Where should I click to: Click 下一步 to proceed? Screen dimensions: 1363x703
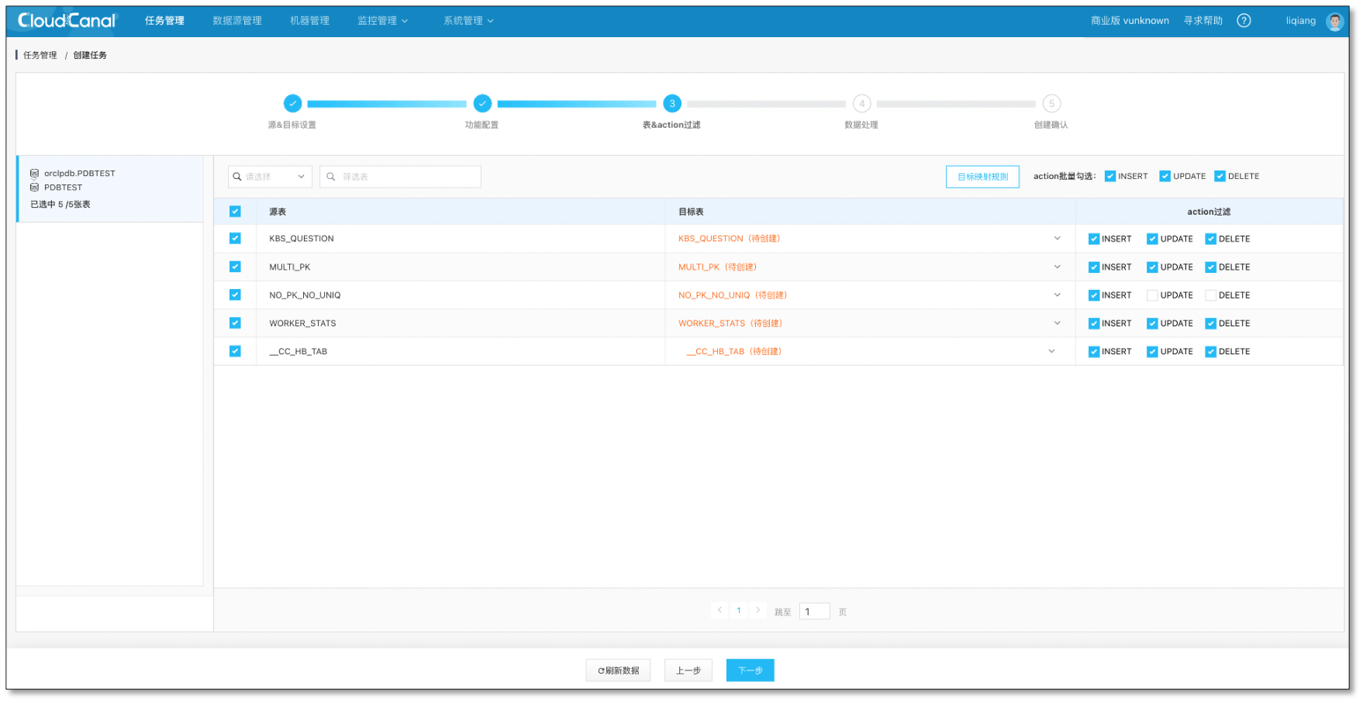point(749,670)
